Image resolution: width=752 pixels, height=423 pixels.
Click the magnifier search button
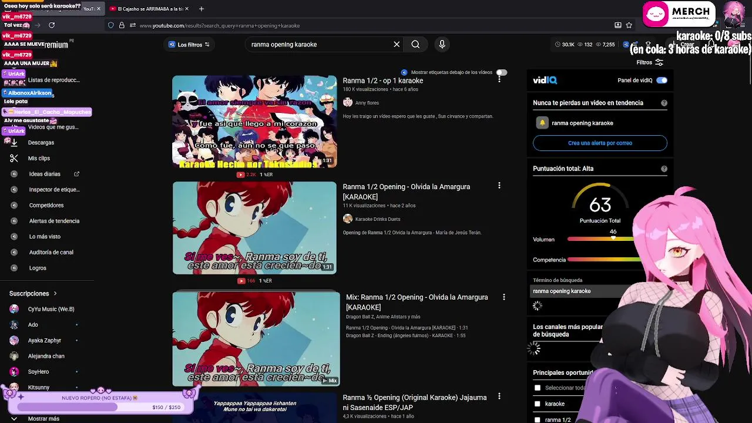(415, 44)
